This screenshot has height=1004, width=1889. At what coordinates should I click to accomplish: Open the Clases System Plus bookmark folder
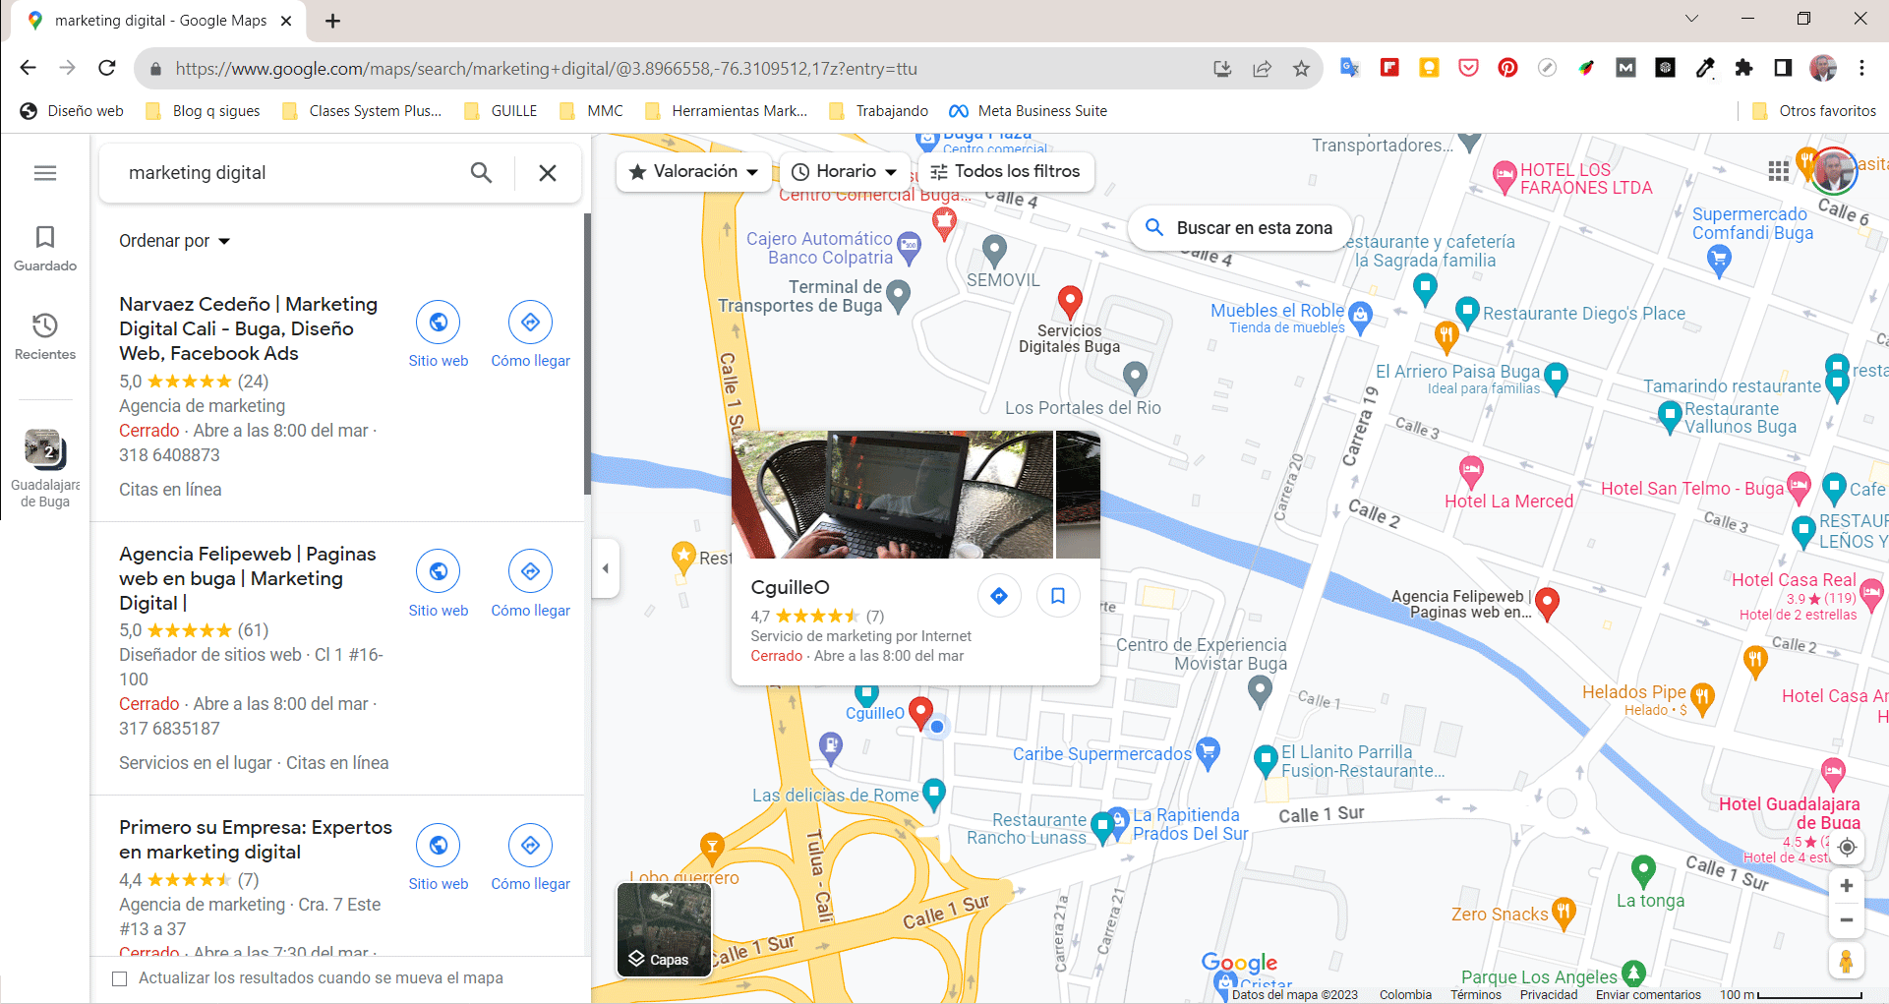[x=362, y=111]
